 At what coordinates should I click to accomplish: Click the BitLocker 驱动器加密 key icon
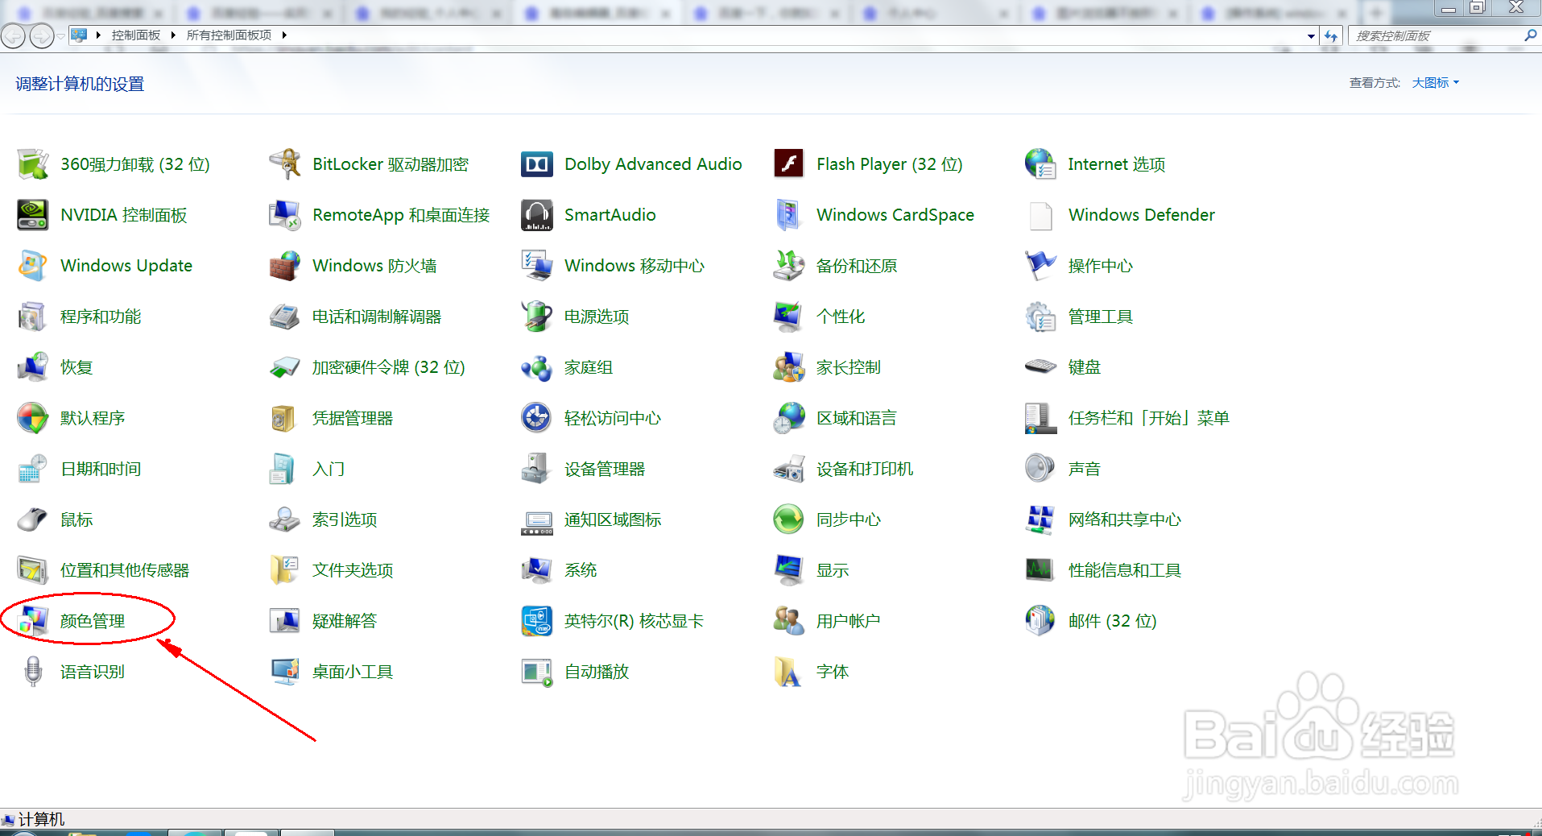285,164
